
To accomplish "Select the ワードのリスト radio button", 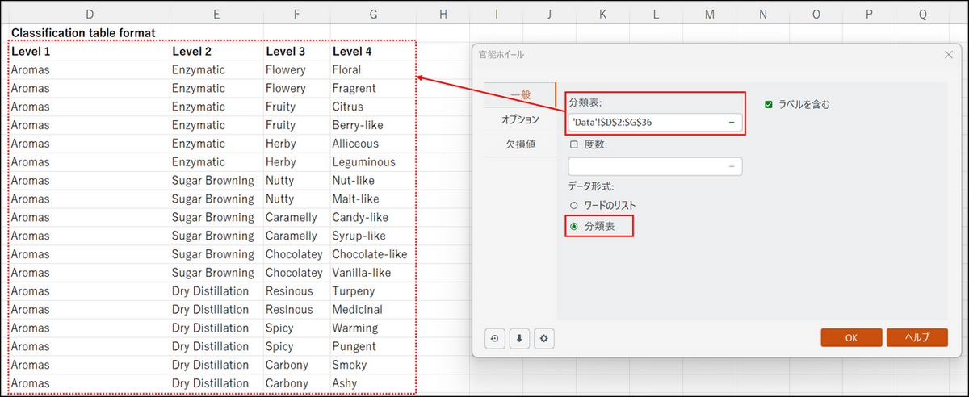I will coord(574,206).
